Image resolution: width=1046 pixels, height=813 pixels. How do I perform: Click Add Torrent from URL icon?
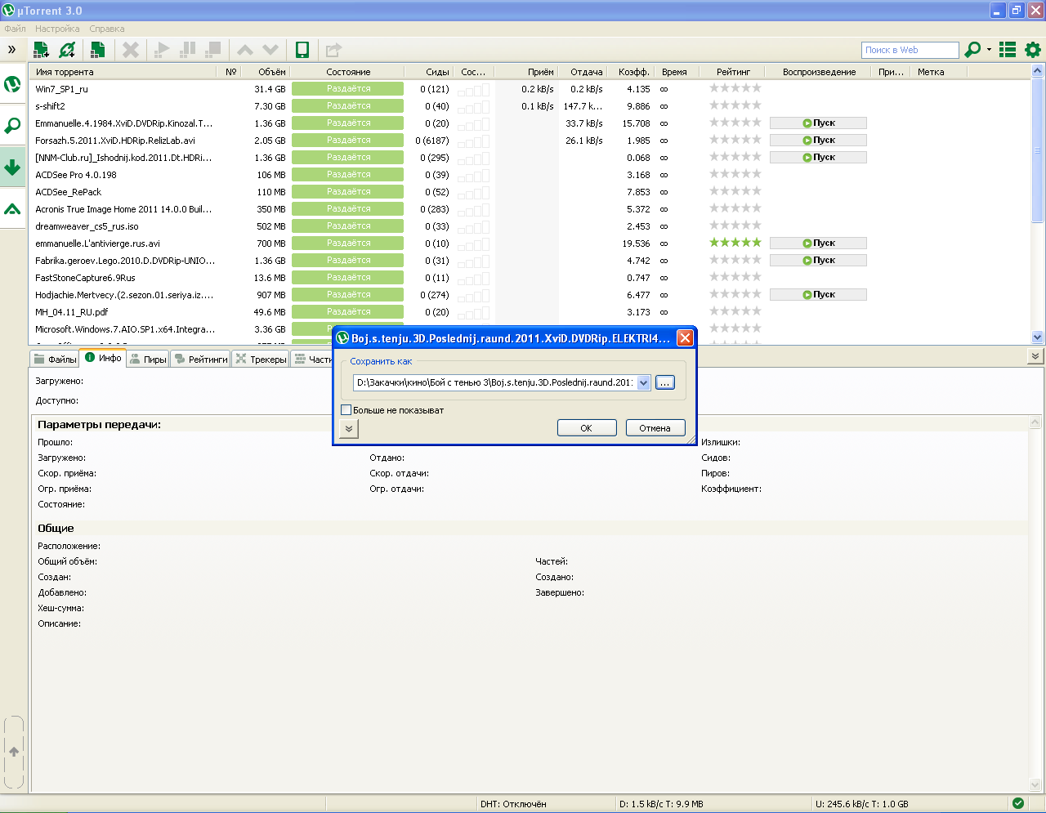(67, 50)
